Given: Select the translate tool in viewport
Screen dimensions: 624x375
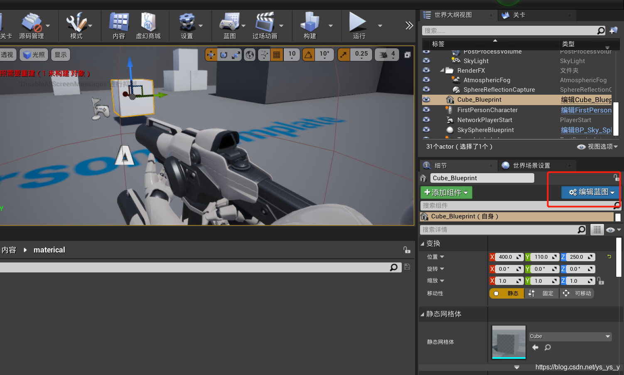Looking at the screenshot, I should [211, 55].
